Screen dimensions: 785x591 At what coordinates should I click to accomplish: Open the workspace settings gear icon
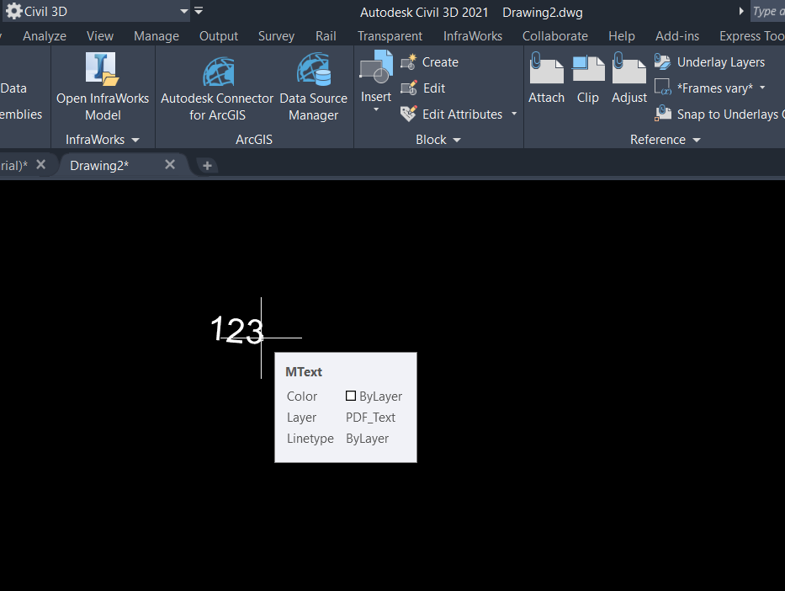pyautogui.click(x=13, y=11)
